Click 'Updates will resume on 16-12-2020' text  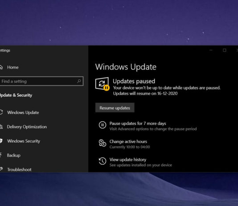point(145,93)
